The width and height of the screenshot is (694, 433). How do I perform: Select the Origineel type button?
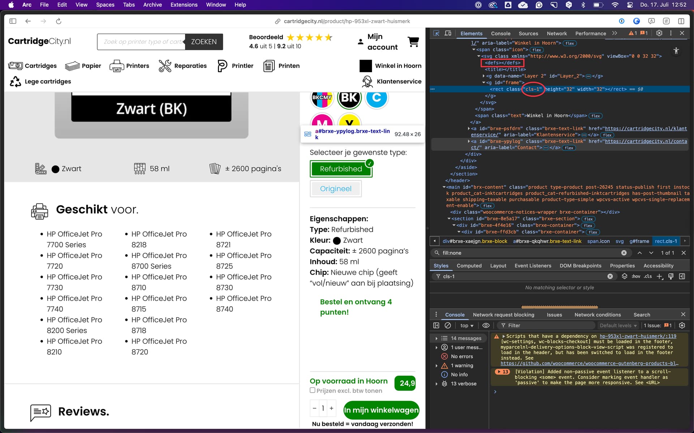[335, 189]
